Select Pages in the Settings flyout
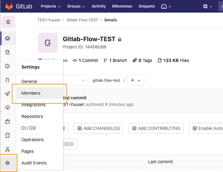 (28, 151)
